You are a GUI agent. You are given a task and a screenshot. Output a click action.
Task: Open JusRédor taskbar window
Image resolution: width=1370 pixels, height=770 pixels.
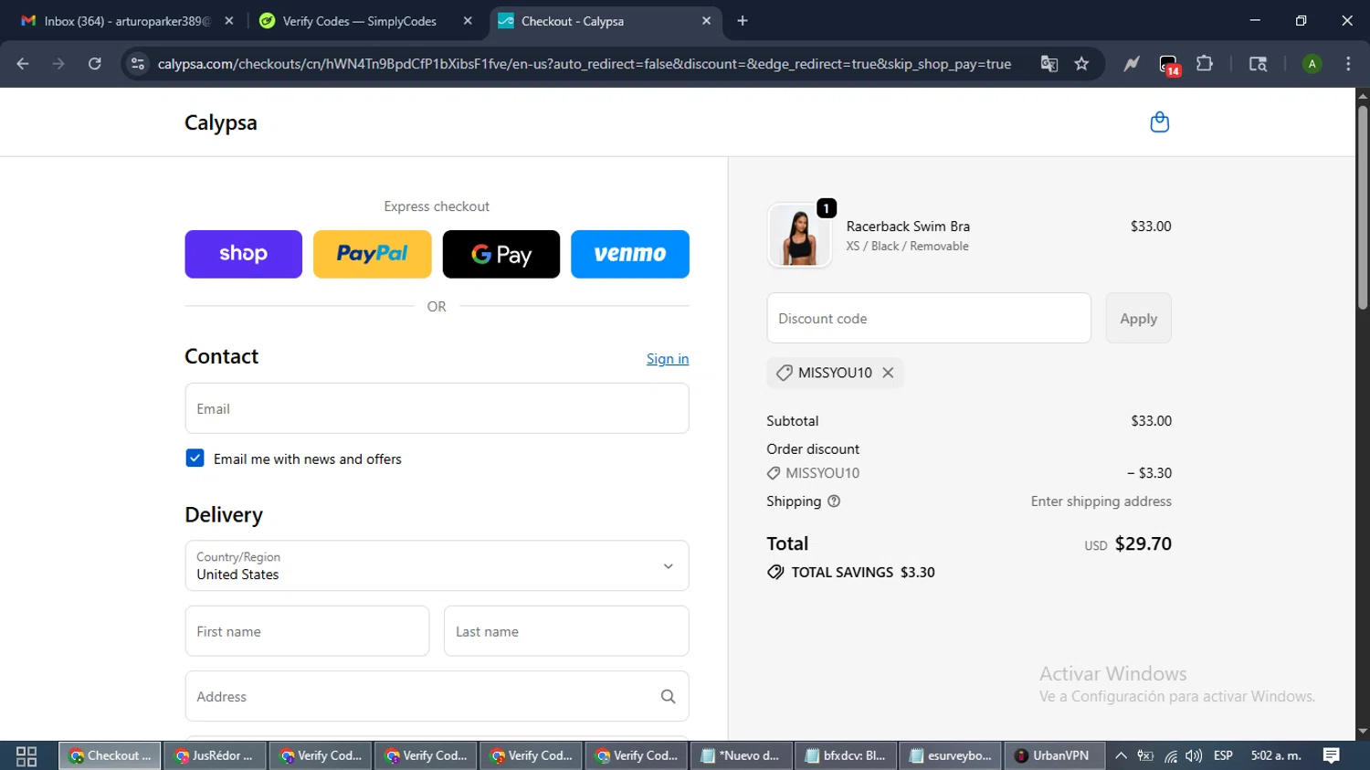(x=215, y=756)
